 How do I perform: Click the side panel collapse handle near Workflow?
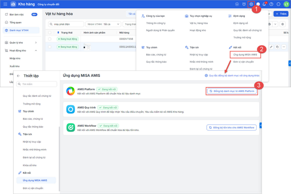point(261,125)
